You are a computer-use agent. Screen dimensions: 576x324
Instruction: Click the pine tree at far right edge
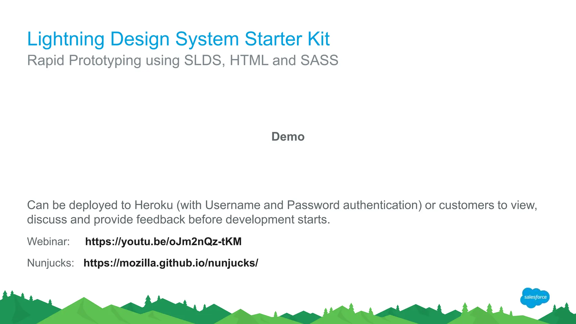[566, 307]
